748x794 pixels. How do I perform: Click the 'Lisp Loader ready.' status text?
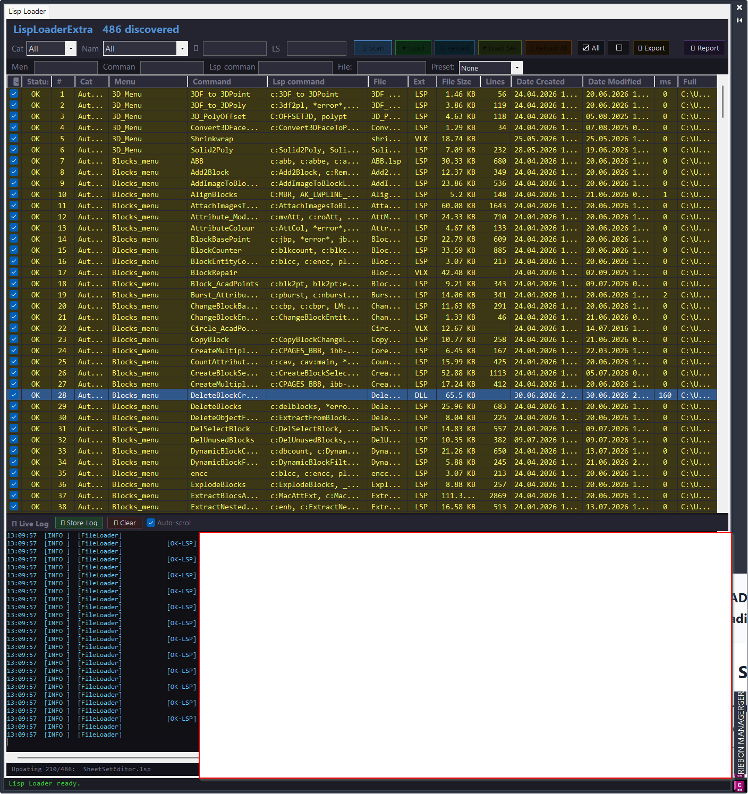coord(45,783)
